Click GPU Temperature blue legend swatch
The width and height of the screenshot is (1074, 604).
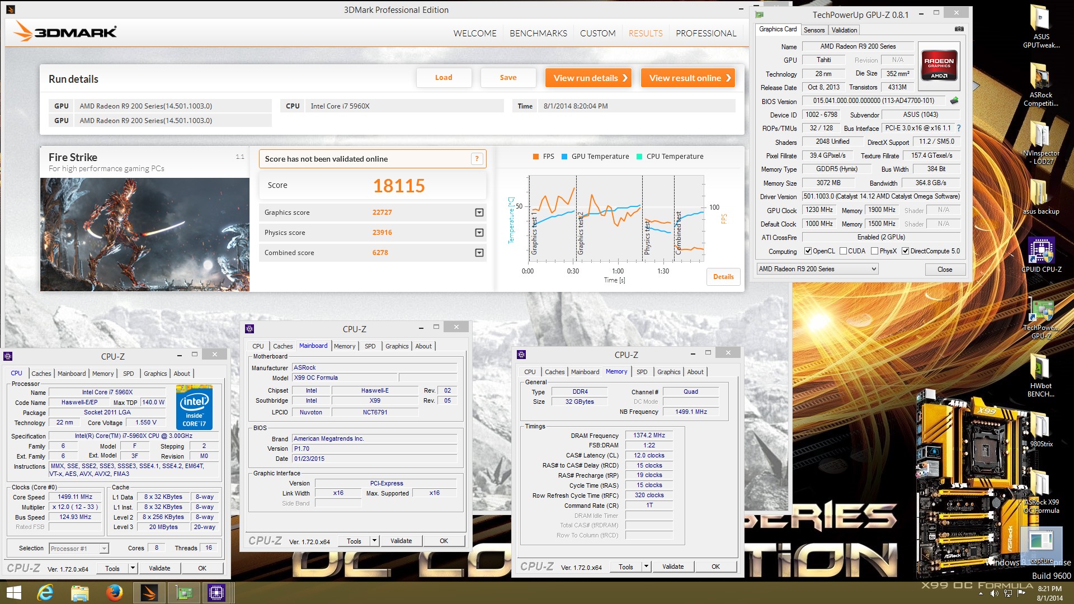click(x=564, y=157)
